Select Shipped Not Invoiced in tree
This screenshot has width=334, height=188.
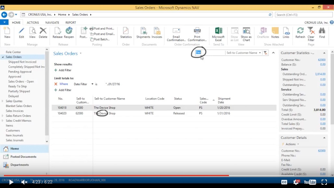click(22, 62)
